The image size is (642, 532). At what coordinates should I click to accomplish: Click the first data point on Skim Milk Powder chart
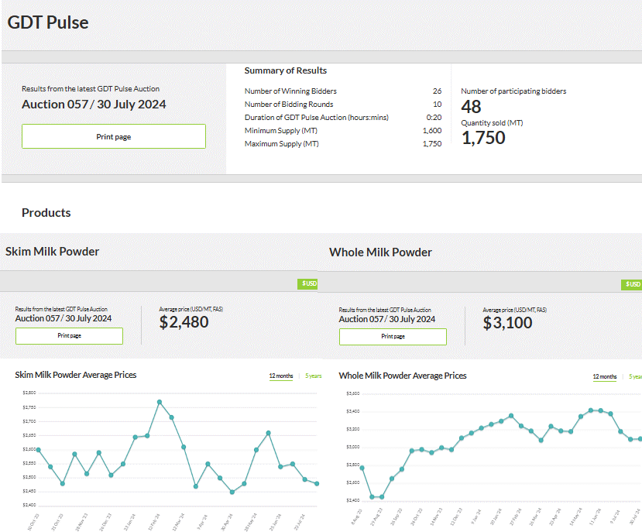point(39,450)
